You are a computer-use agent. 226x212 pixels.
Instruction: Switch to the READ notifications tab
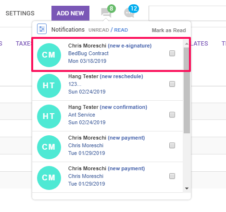(x=121, y=30)
